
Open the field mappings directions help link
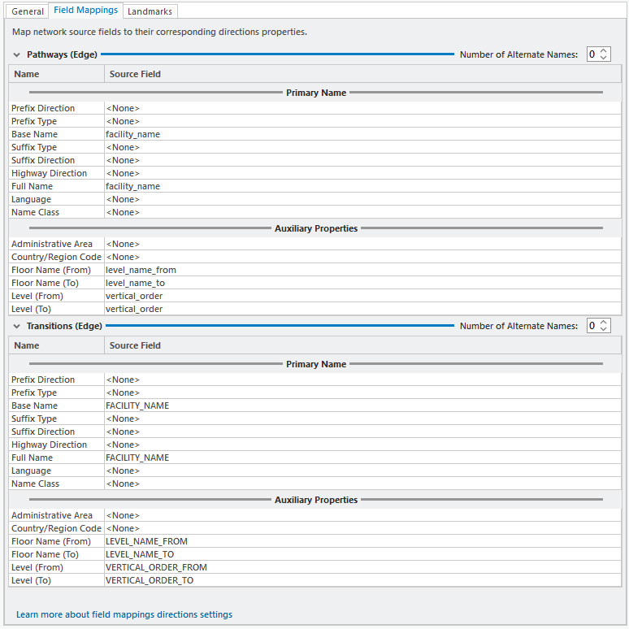click(124, 614)
